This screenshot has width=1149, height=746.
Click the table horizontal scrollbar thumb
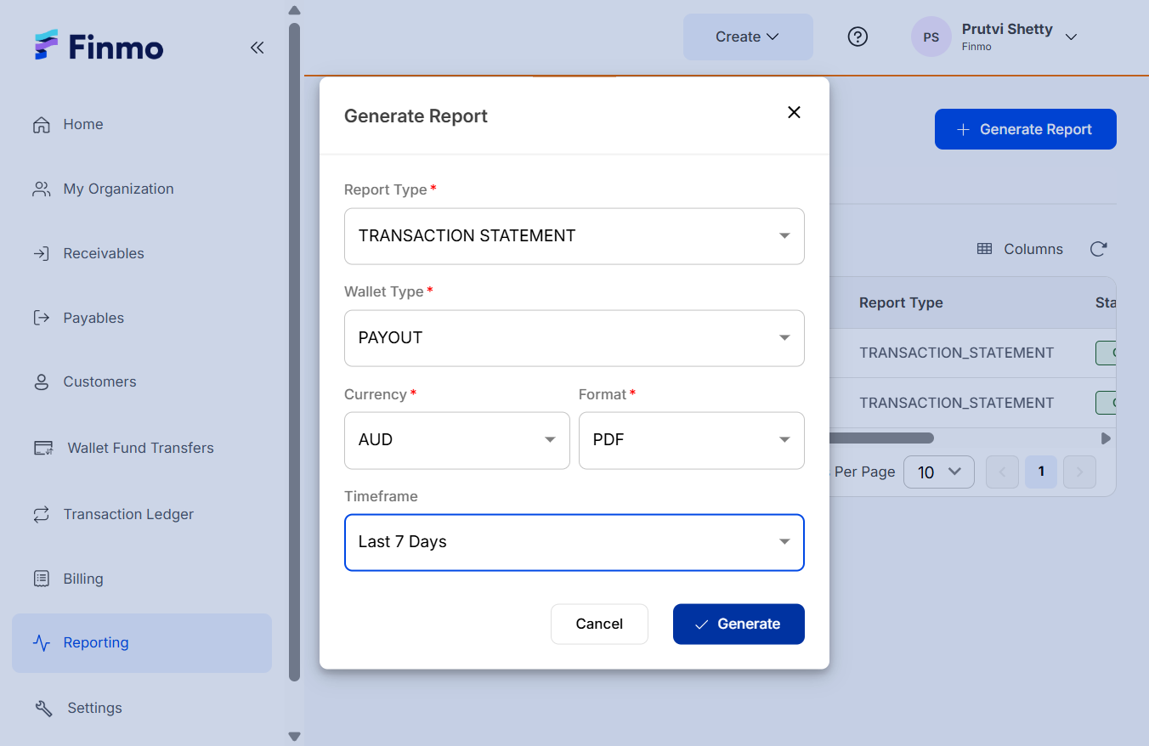click(881, 438)
